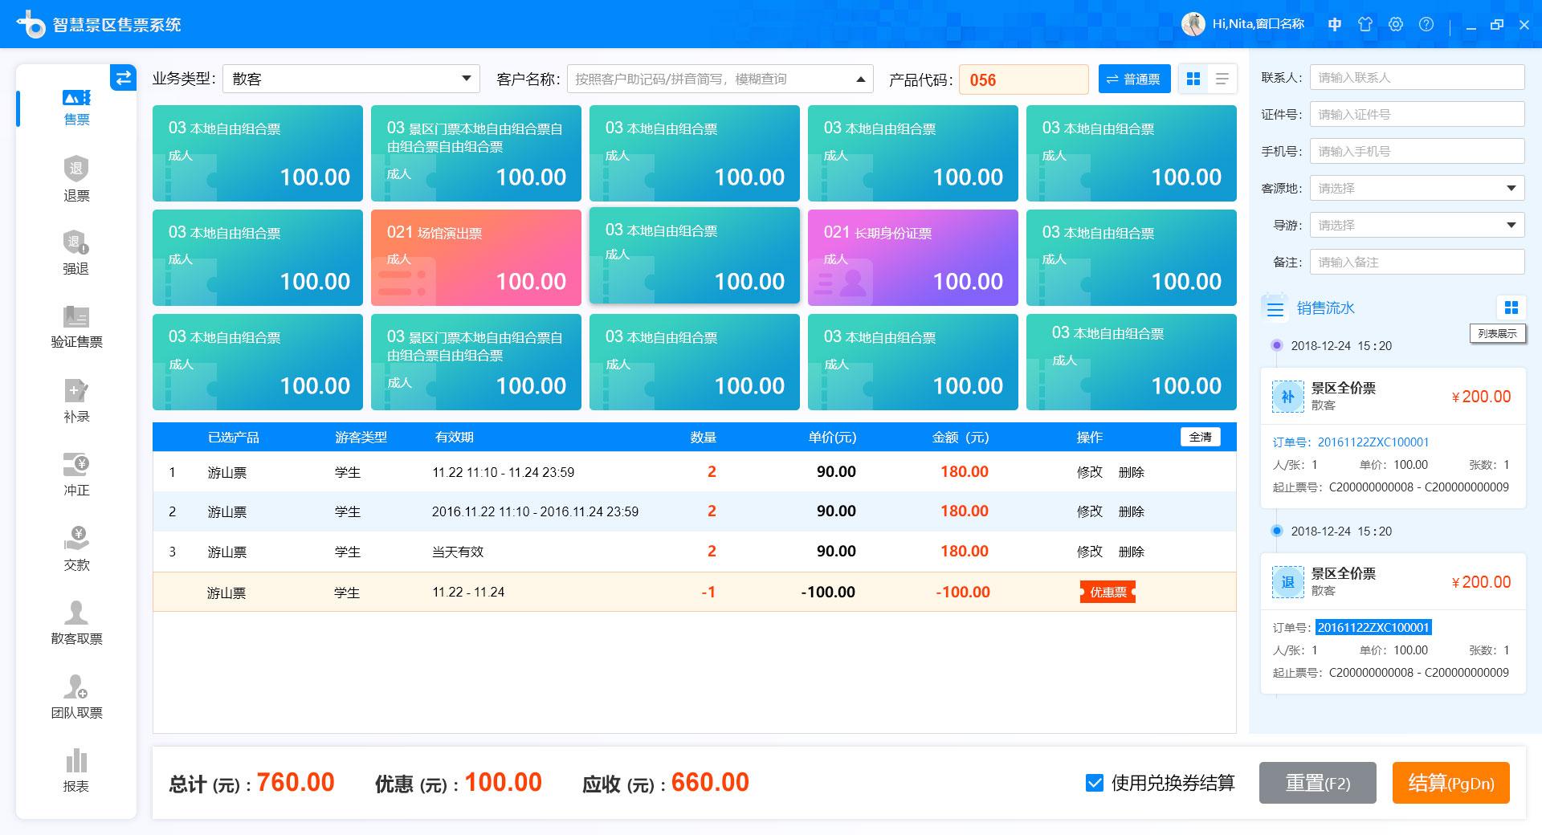
Task: Select the 验证售票 sidebar icon
Action: point(76,316)
